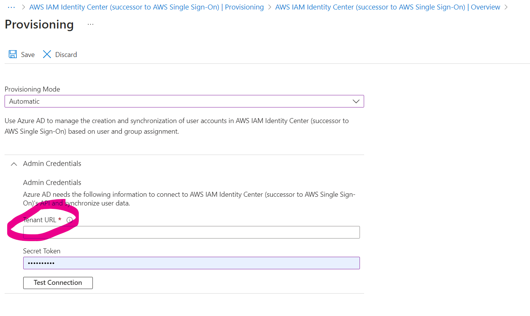Click the Tenant URL label
Image resolution: width=530 pixels, height=316 pixels.
point(40,220)
